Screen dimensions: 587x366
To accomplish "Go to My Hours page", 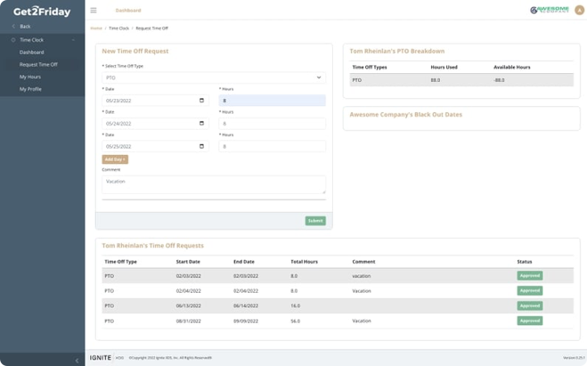I will pyautogui.click(x=30, y=77).
